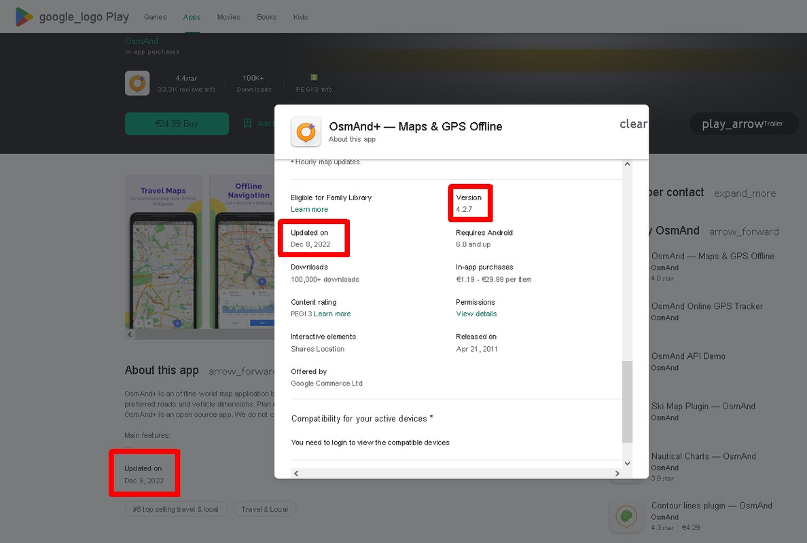807x543 pixels.
Task: Open the Kids tab
Action: tap(300, 17)
